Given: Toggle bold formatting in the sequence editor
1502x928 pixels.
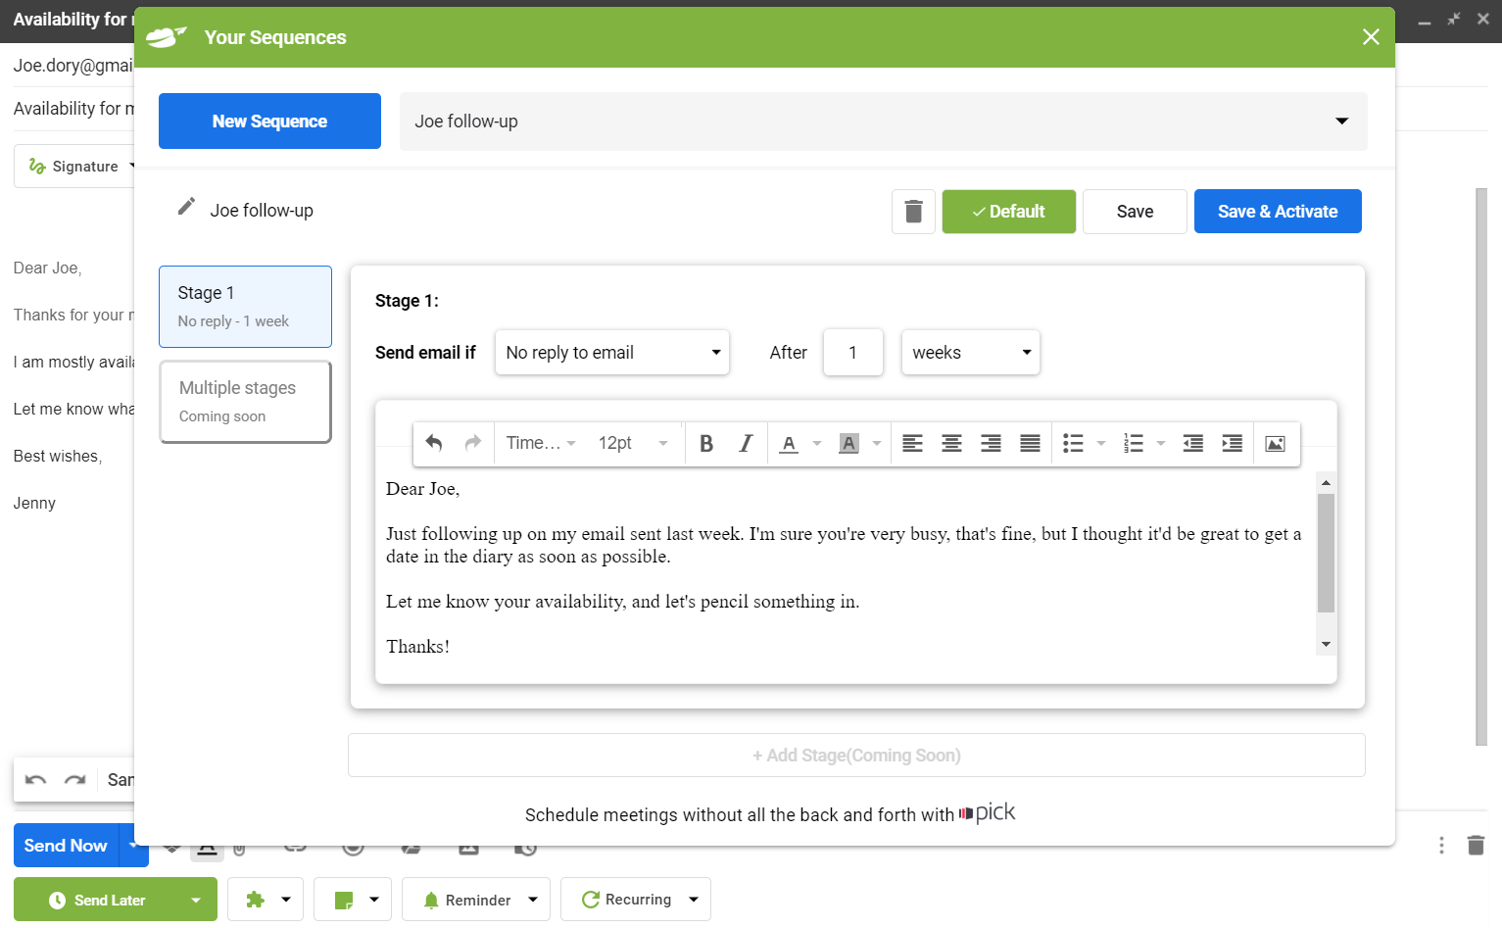Looking at the screenshot, I should tap(706, 444).
